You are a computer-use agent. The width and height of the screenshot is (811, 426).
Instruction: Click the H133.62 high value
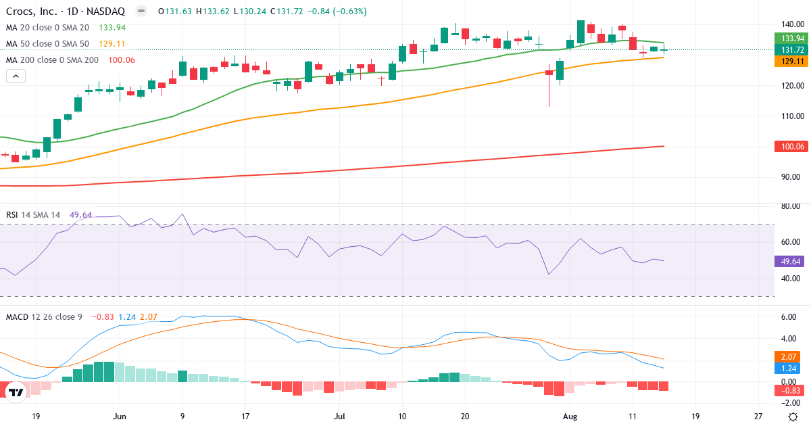213,11
